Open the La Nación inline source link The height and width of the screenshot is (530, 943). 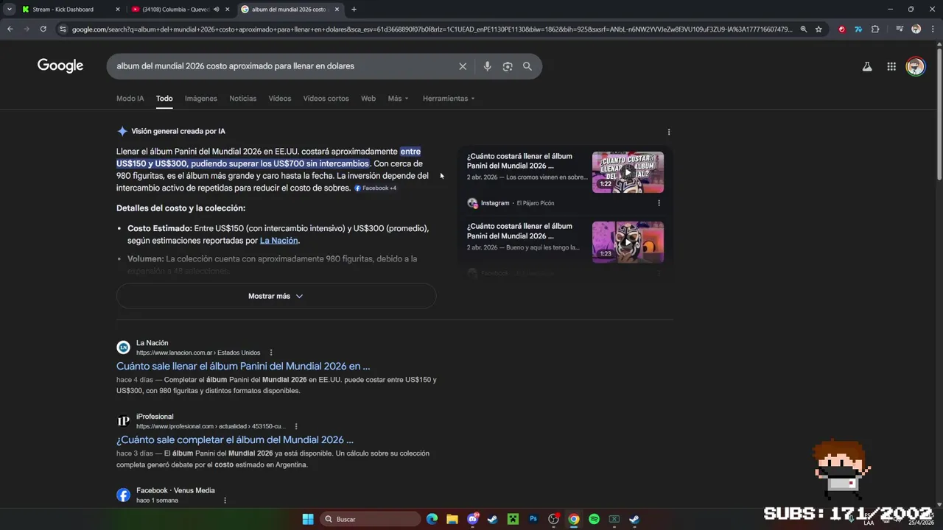pos(278,241)
